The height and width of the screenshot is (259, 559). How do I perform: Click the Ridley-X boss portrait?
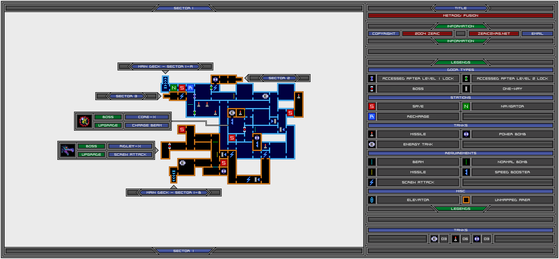coord(68,150)
